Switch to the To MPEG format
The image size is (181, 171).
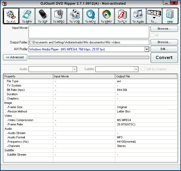[59, 16]
